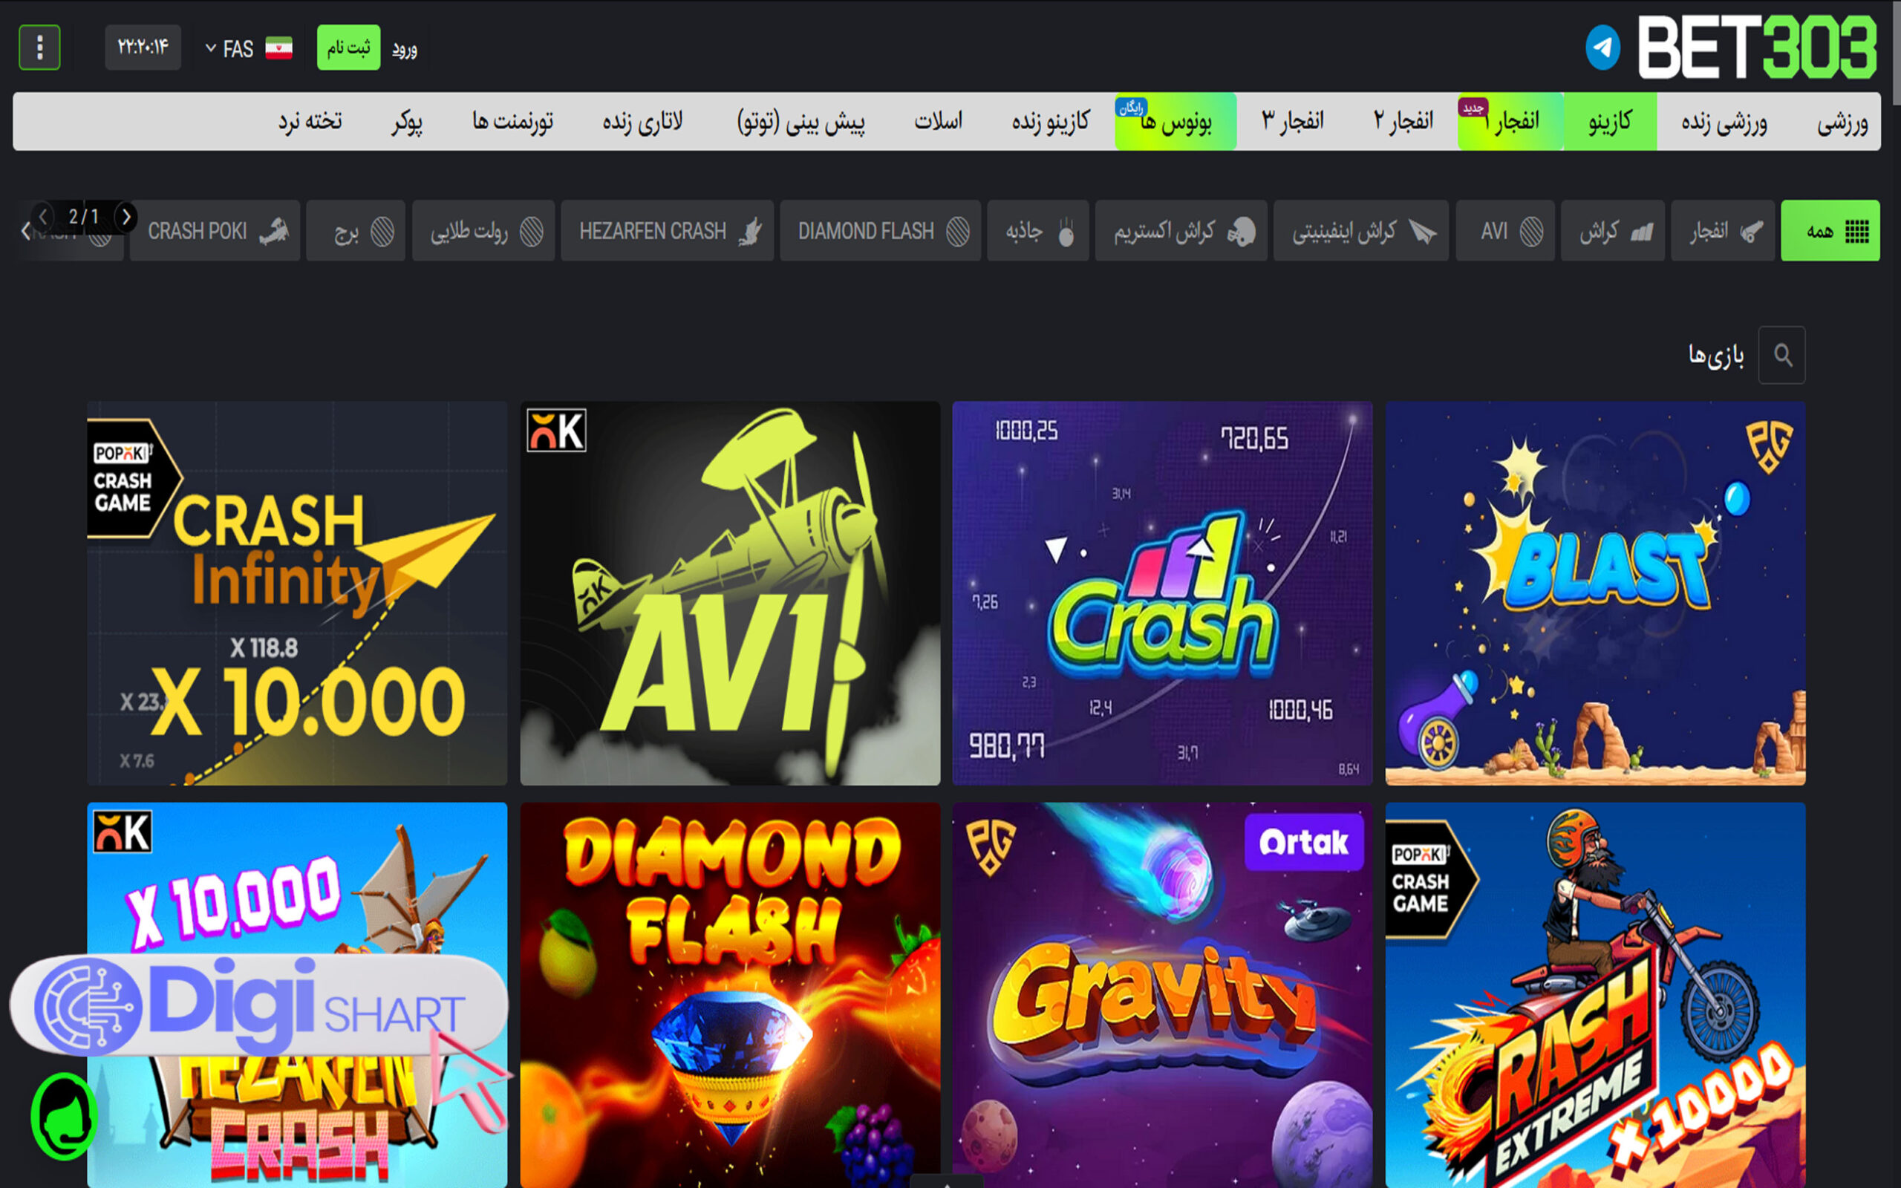Expand the FAS language dropdown

pos(229,49)
